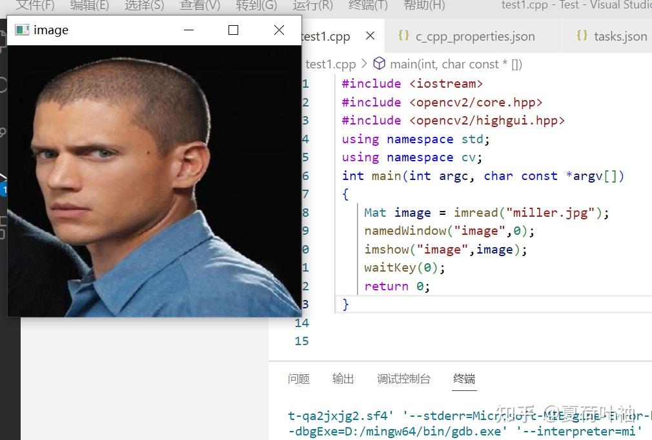Click the symbol icon before main in breadcrumb

pos(379,63)
